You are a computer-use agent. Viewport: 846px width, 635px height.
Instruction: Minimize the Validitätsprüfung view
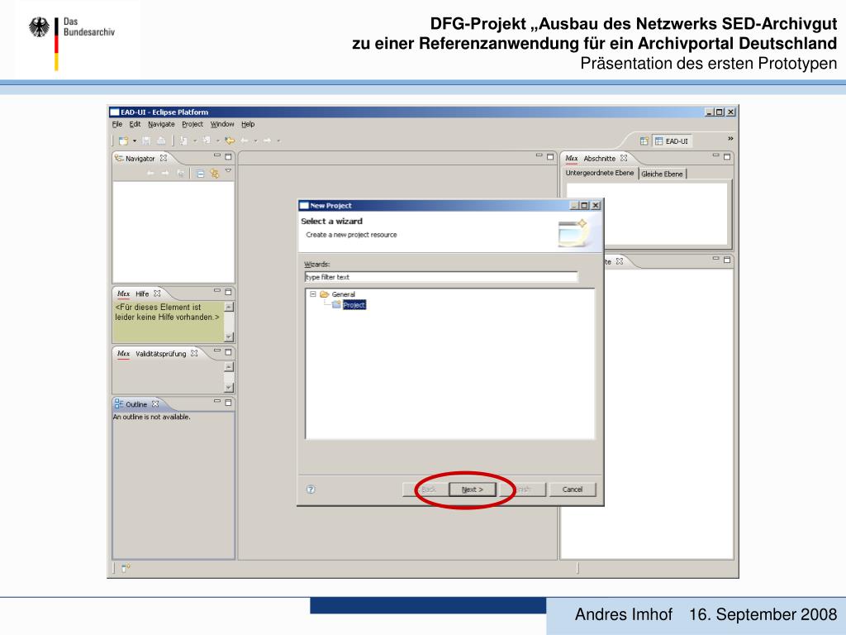[217, 351]
